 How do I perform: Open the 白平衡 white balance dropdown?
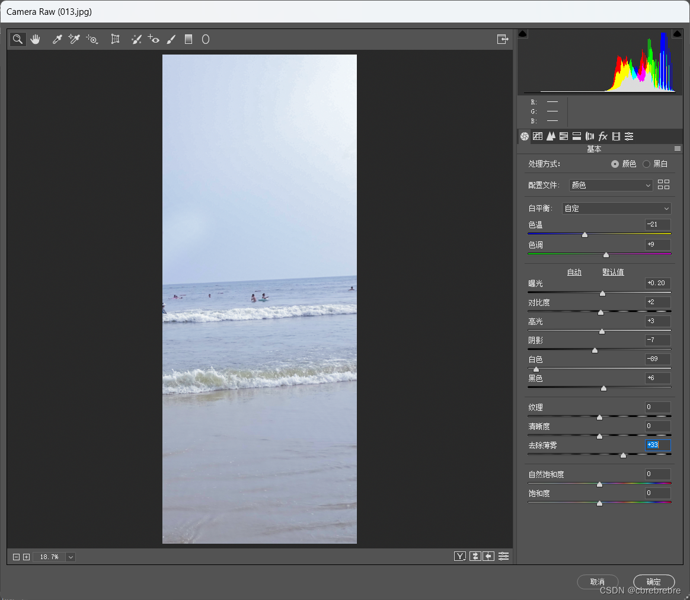(x=616, y=208)
